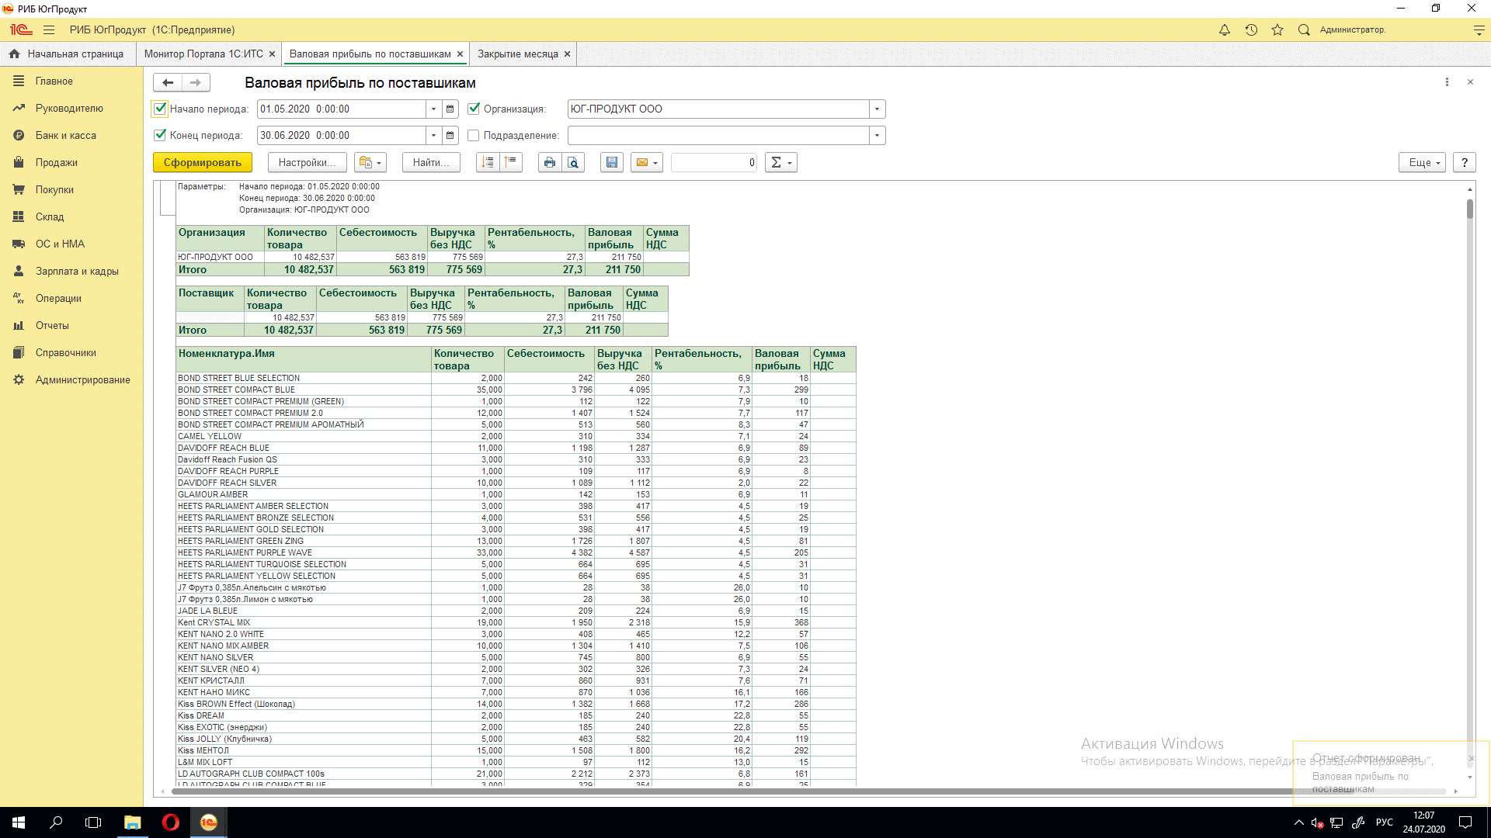Open history clock icon
The width and height of the screenshot is (1491, 838).
click(x=1251, y=30)
